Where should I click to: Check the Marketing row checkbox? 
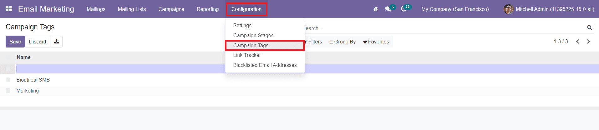point(8,91)
